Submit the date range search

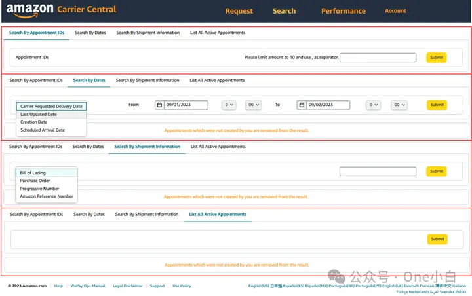(x=437, y=105)
